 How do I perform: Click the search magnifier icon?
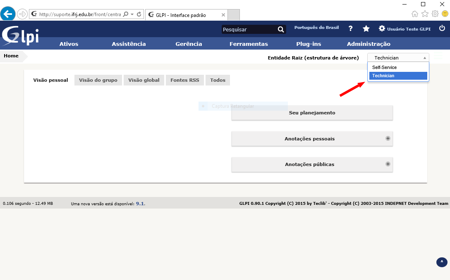pyautogui.click(x=281, y=29)
